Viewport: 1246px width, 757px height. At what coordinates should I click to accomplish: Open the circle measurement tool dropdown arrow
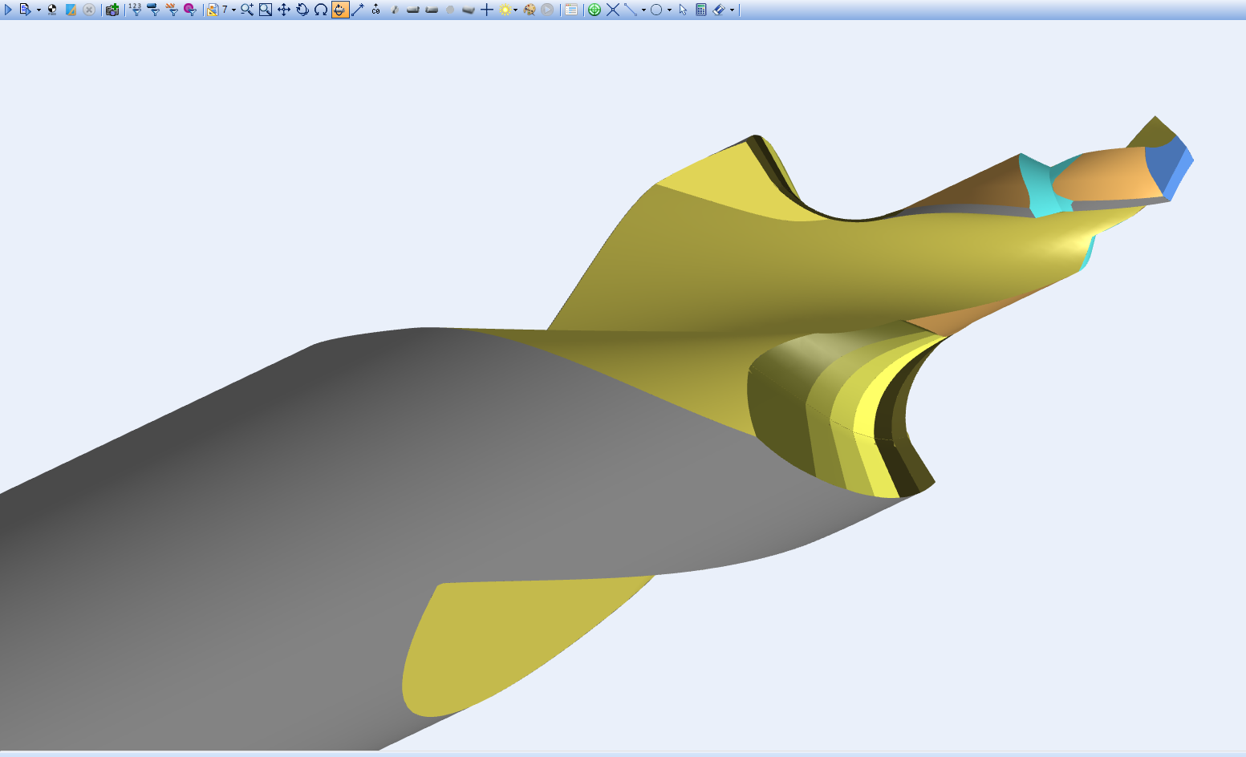(x=669, y=10)
